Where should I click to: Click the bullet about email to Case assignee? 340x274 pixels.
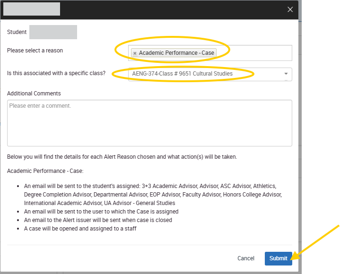point(101,212)
